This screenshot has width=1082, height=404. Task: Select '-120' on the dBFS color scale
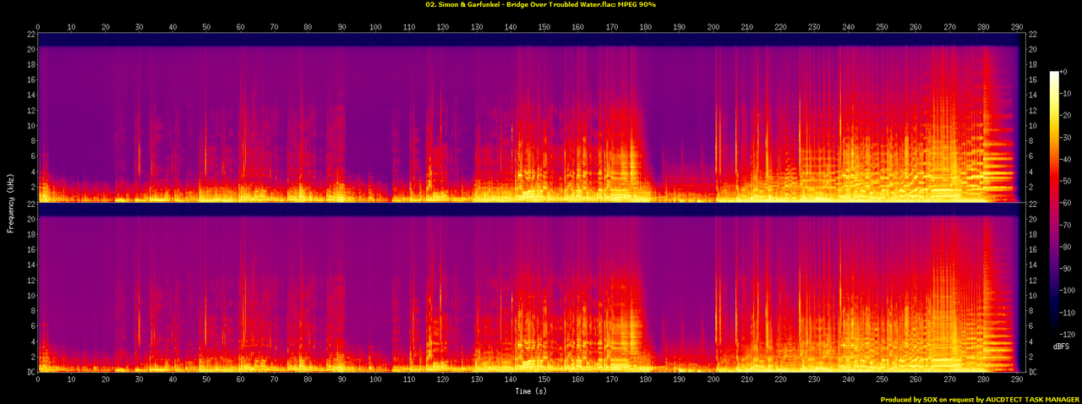1068,335
